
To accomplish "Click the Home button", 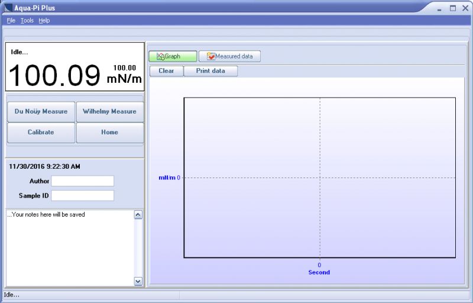I will tap(110, 133).
